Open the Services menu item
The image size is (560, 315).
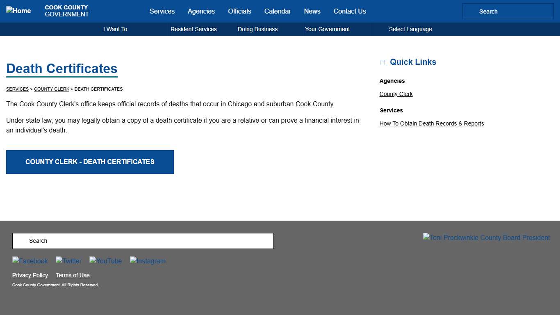(162, 11)
